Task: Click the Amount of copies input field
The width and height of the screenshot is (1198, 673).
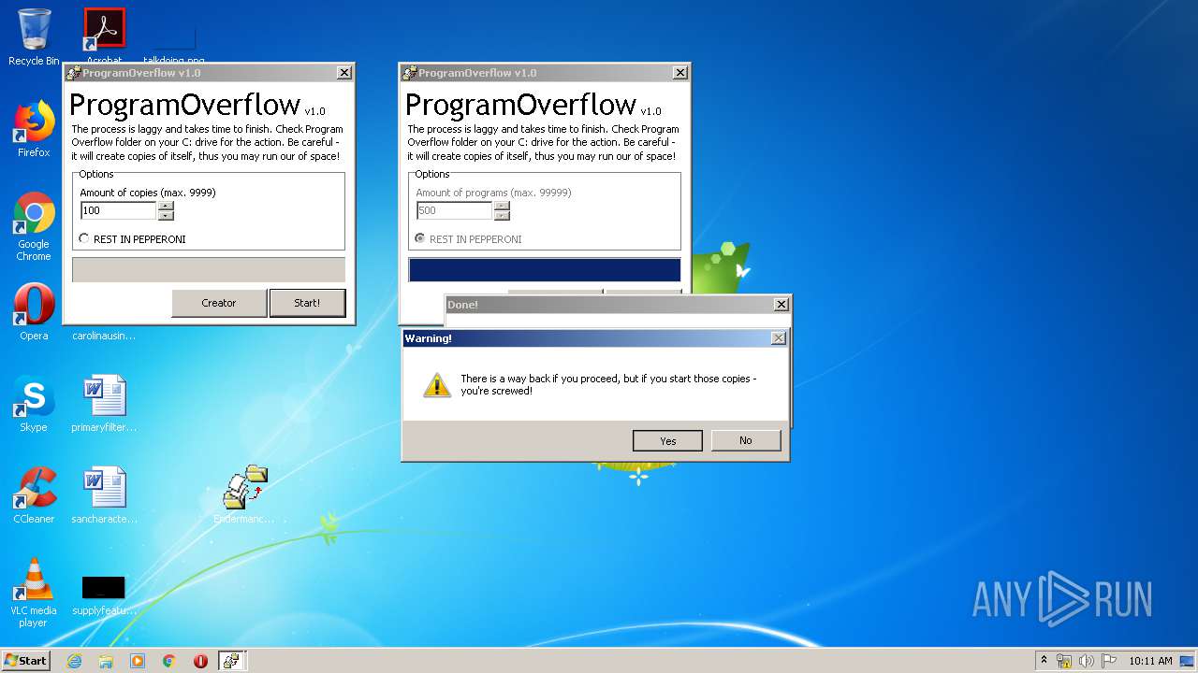Action: click(x=118, y=211)
